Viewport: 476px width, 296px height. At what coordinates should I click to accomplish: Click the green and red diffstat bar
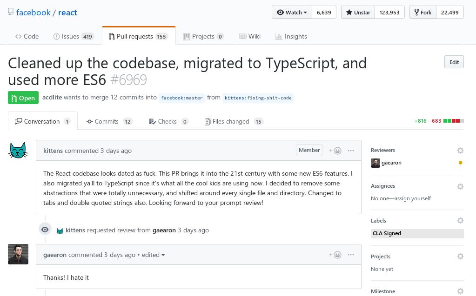(x=454, y=121)
